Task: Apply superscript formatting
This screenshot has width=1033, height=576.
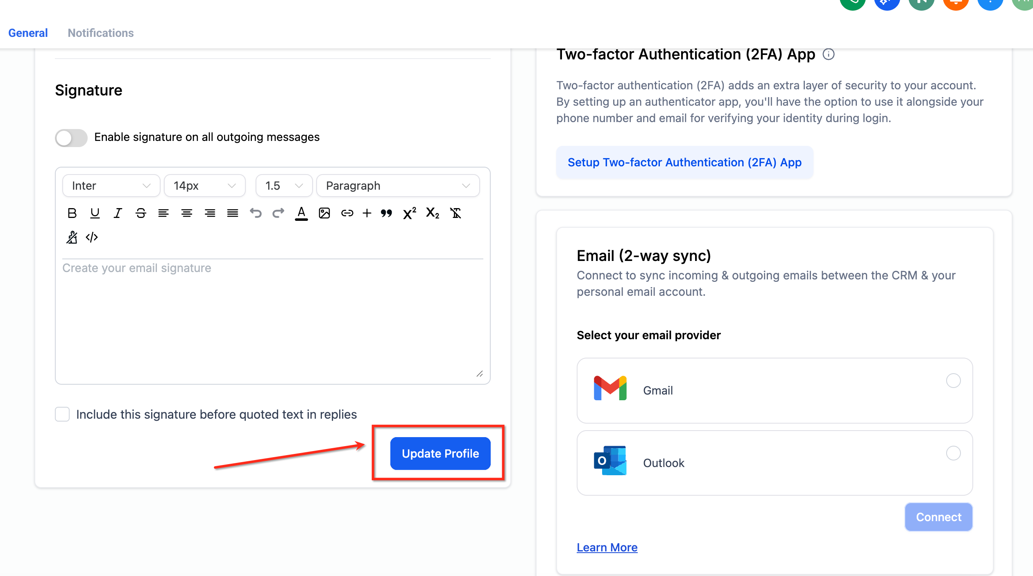Action: [409, 213]
